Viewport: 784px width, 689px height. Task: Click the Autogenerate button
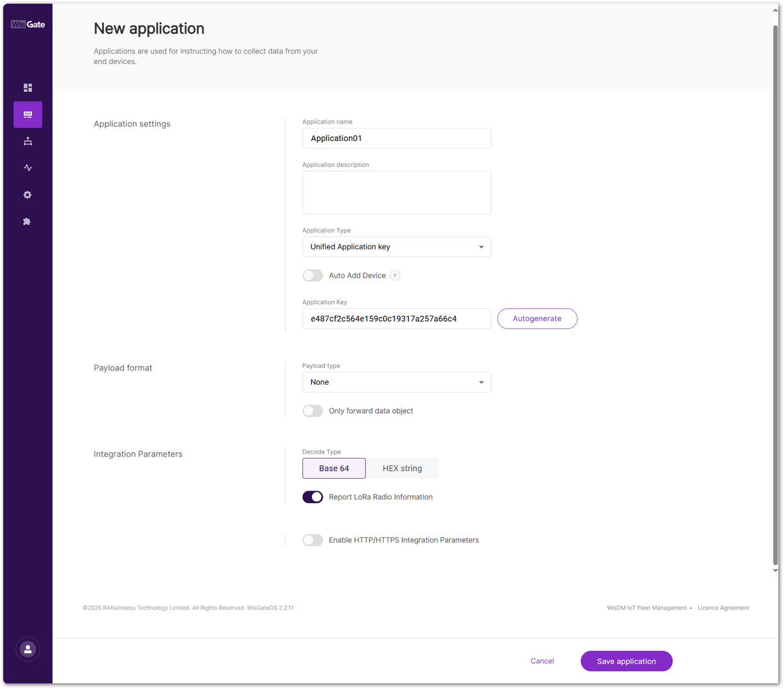(537, 318)
